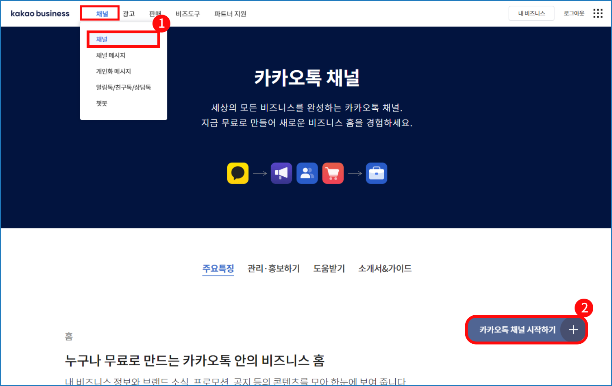Click the 내 비즈니스 button
The height and width of the screenshot is (386, 612).
click(531, 13)
